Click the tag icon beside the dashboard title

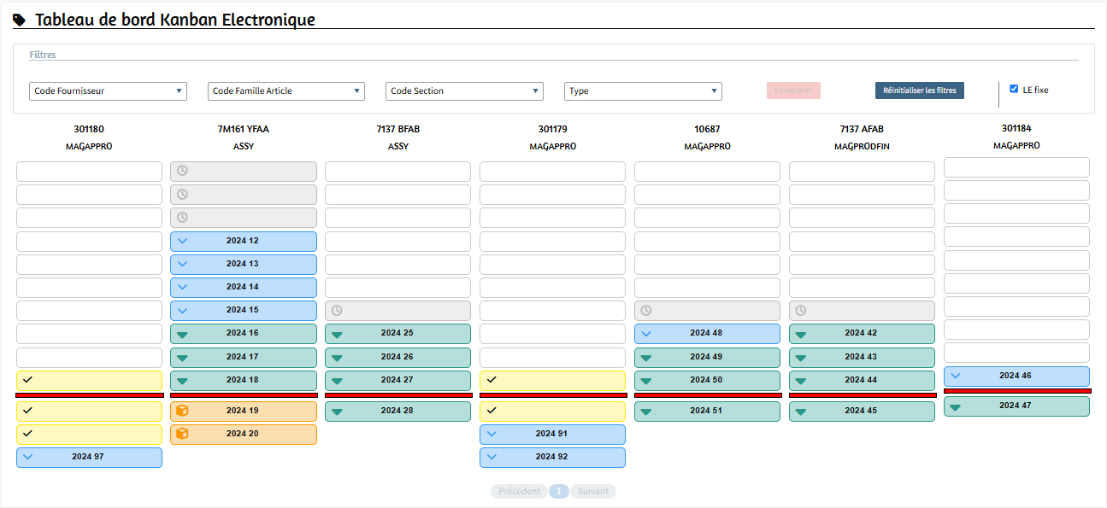[20, 20]
